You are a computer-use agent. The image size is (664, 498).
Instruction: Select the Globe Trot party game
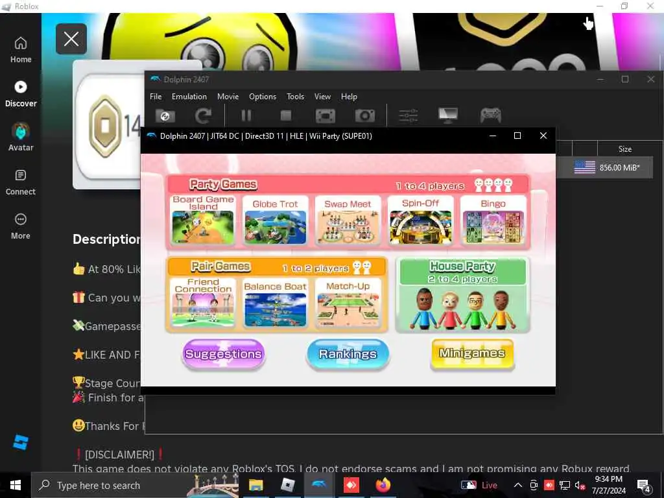pyautogui.click(x=275, y=219)
